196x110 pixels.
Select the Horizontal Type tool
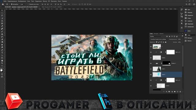2,53
